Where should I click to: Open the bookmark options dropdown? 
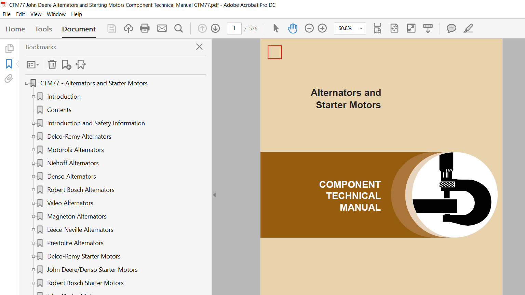point(33,65)
